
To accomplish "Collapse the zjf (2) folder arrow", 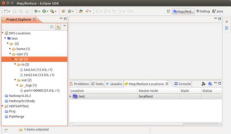I will 13,59.
